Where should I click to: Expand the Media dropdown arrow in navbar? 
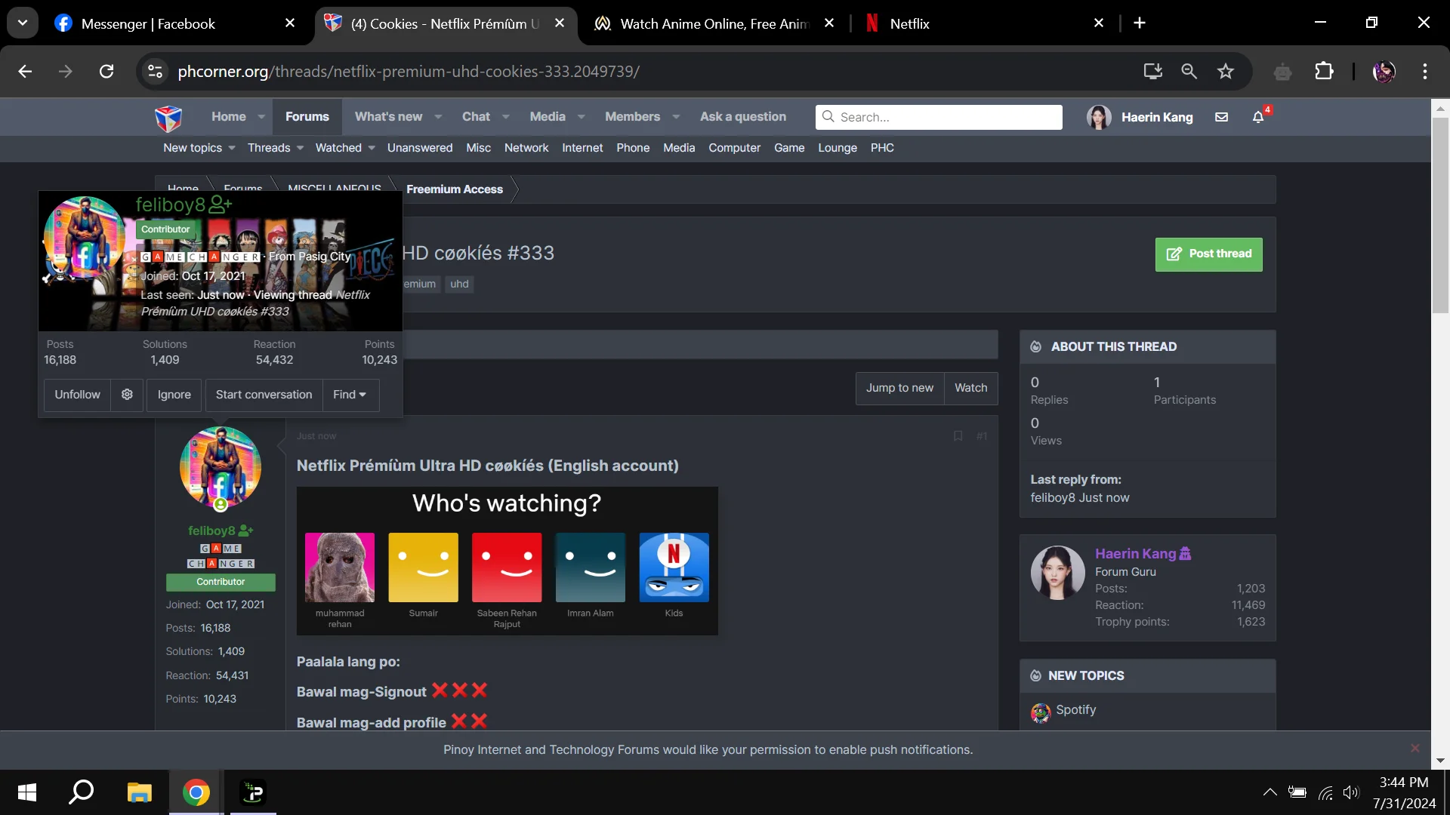[581, 117]
